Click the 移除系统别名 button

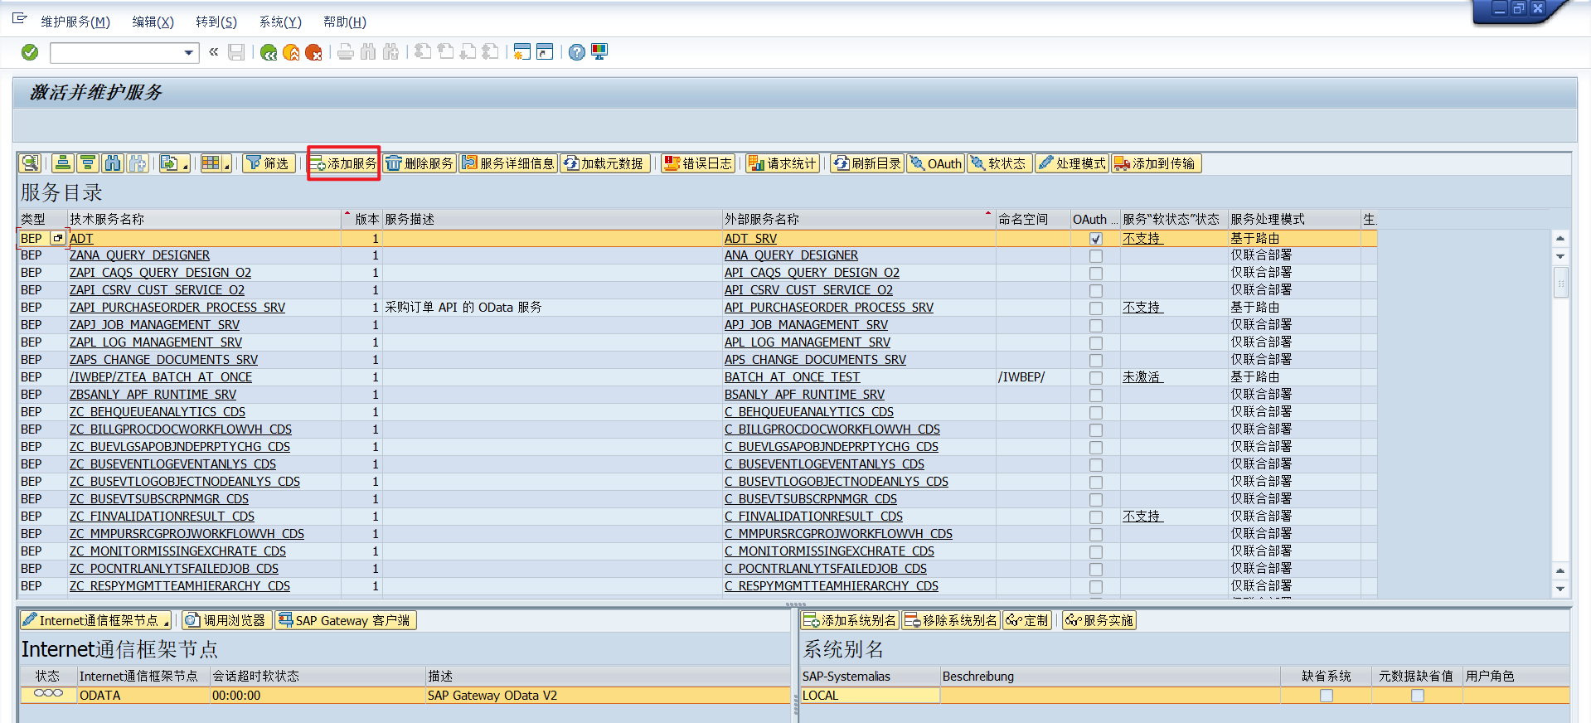pos(951,620)
